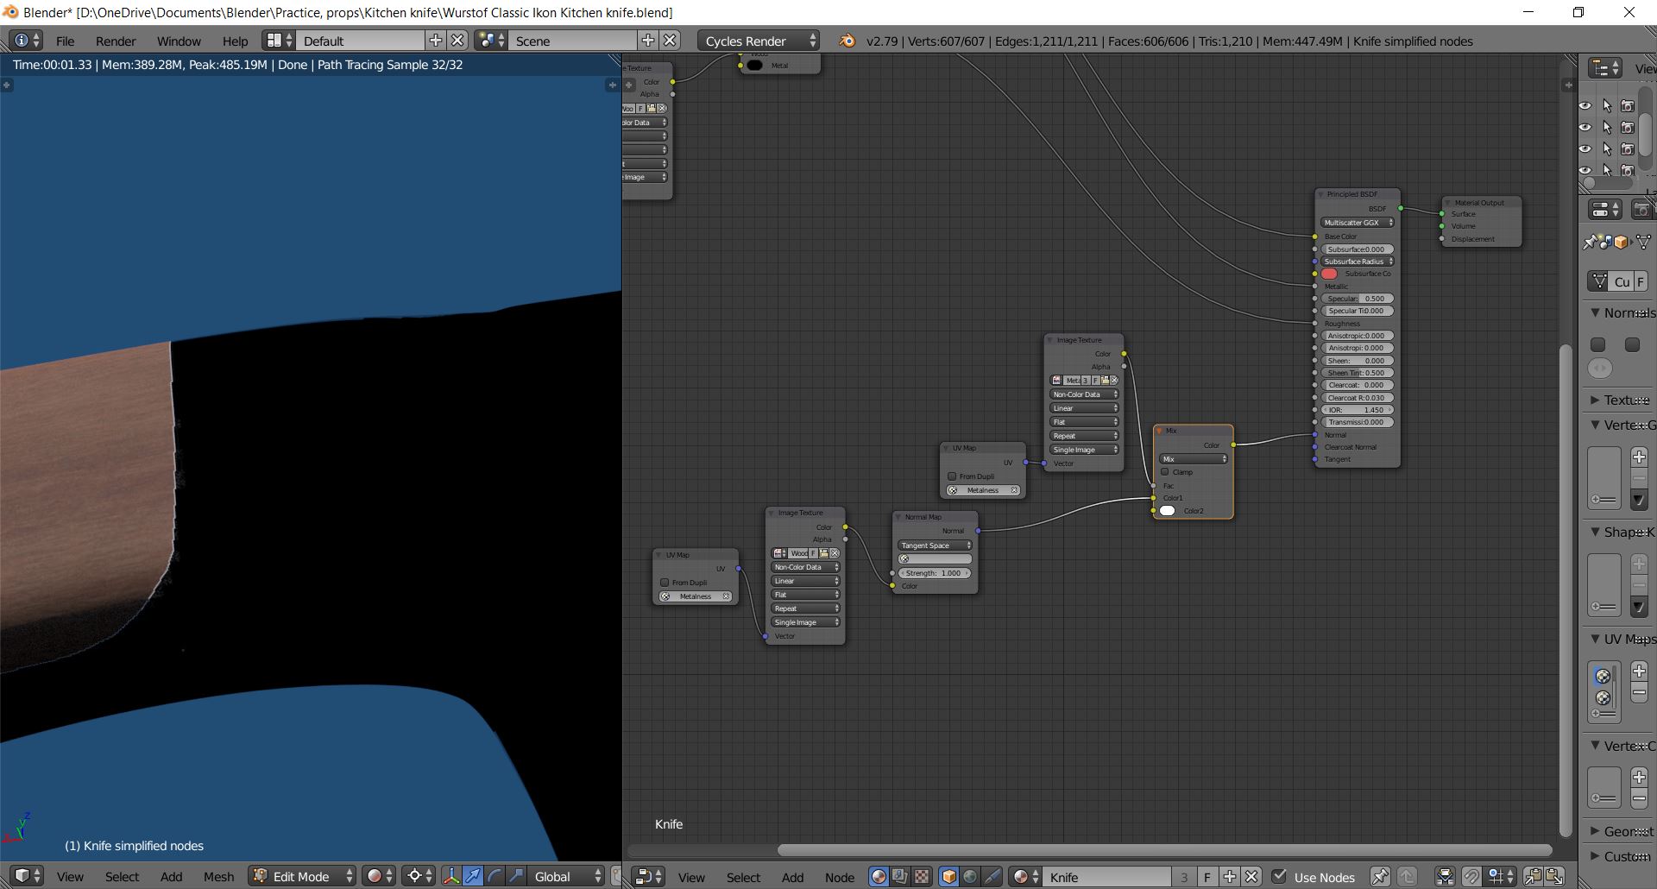Toggle first outliner row eye visibility

pyautogui.click(x=1585, y=105)
